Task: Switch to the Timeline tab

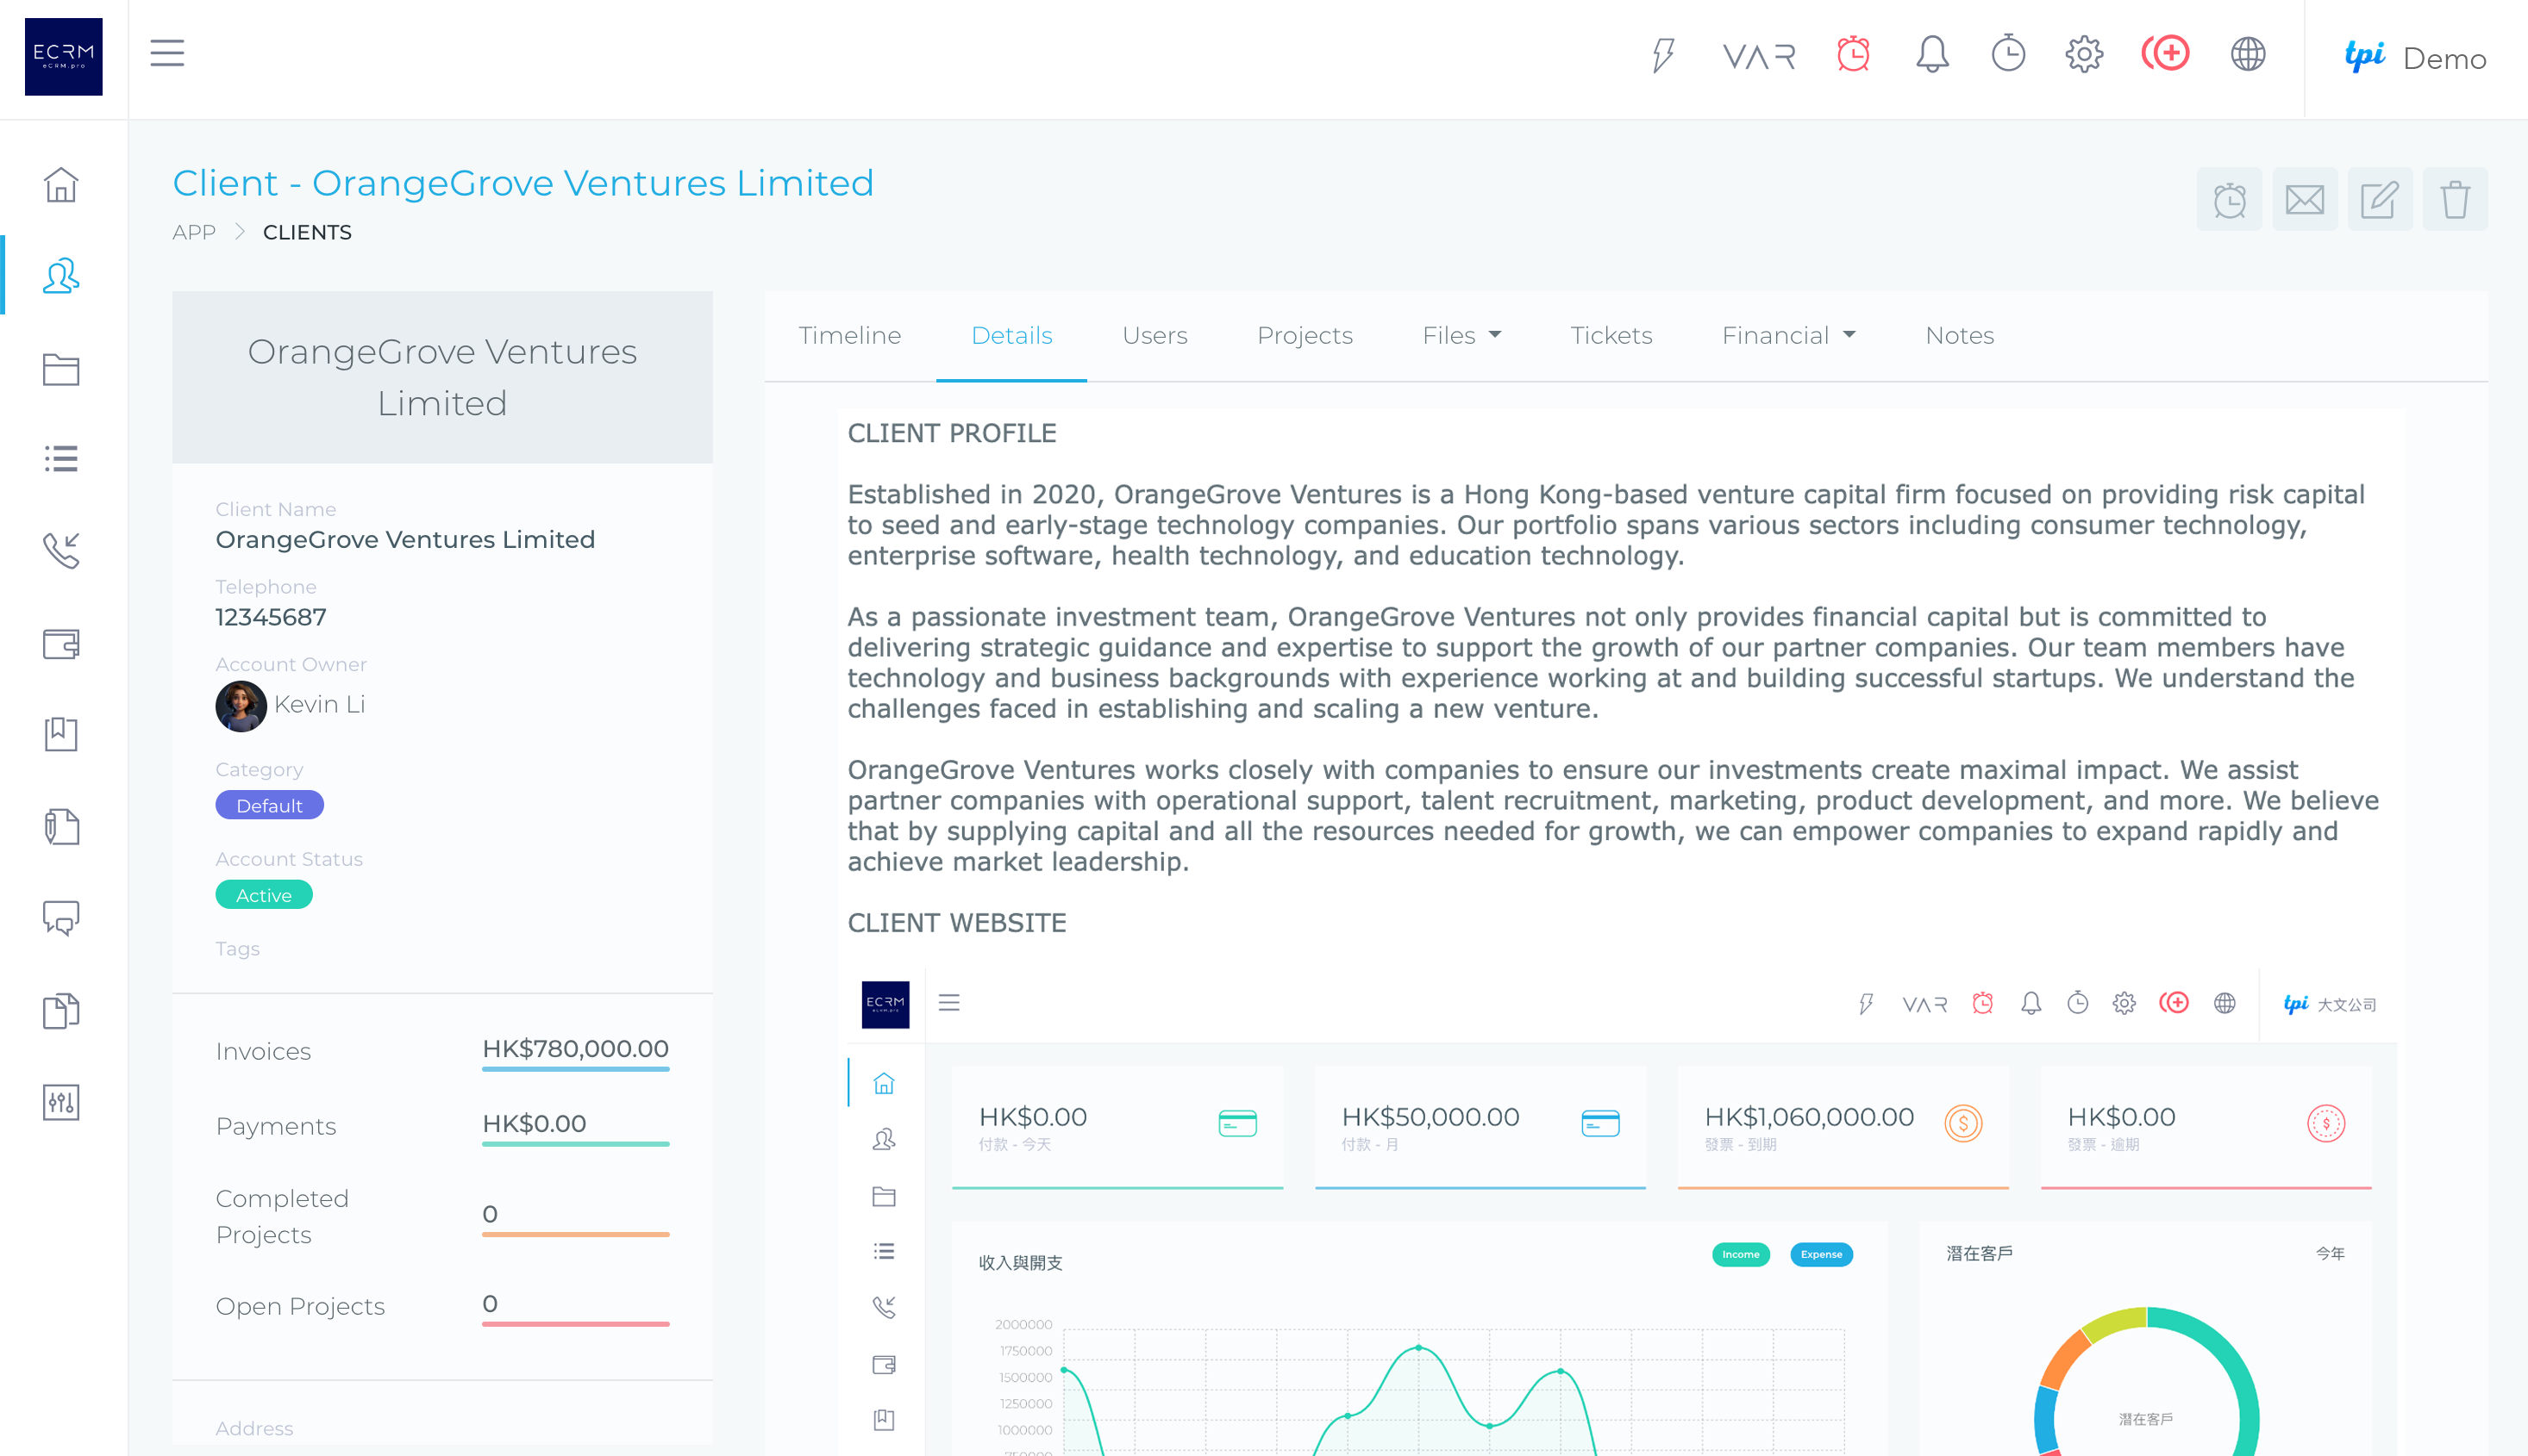Action: pyautogui.click(x=849, y=336)
